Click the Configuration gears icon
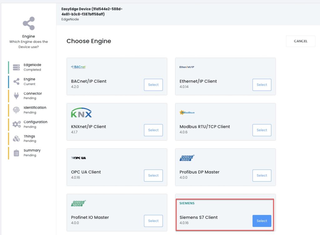This screenshot has height=235, width=320. [17, 124]
